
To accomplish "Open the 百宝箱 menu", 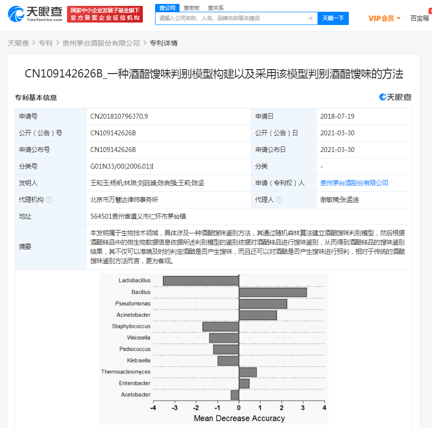I will 420,19.
